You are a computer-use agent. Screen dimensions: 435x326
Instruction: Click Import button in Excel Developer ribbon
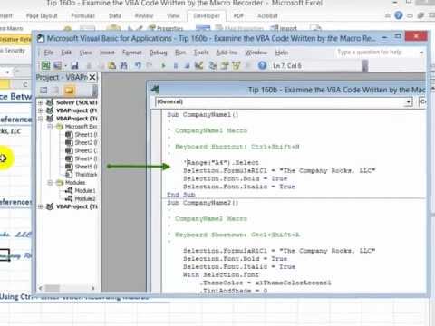pyautogui.click(x=285, y=28)
